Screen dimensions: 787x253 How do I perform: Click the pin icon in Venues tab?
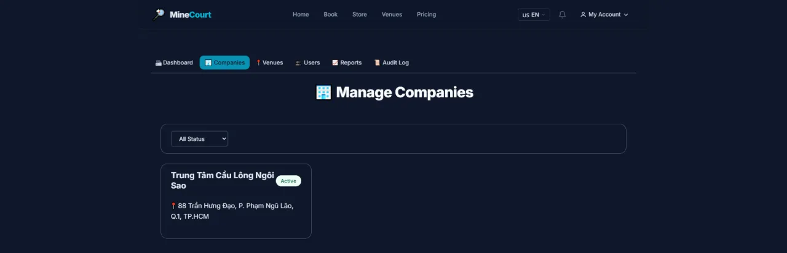(x=258, y=62)
